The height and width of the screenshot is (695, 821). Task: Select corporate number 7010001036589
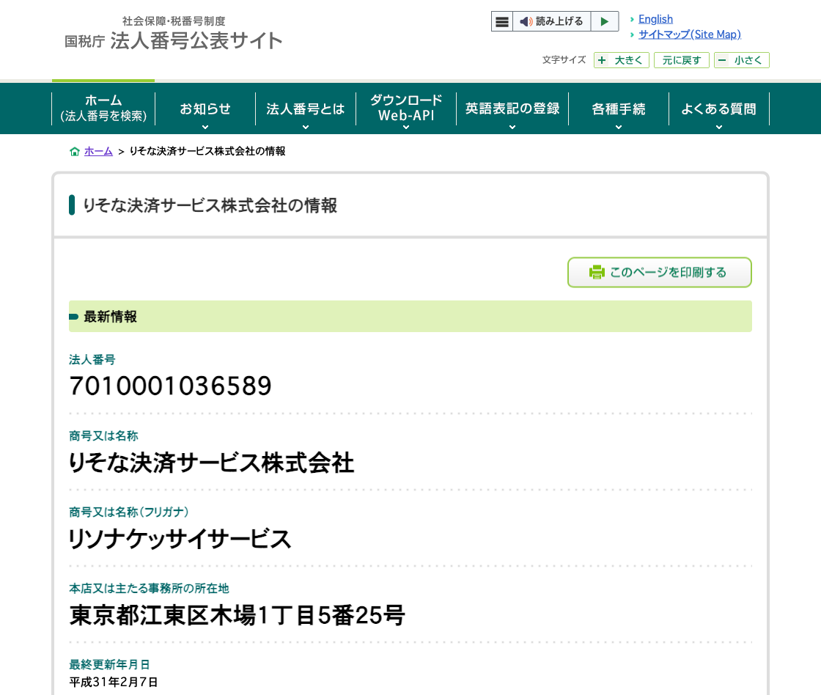tap(170, 386)
